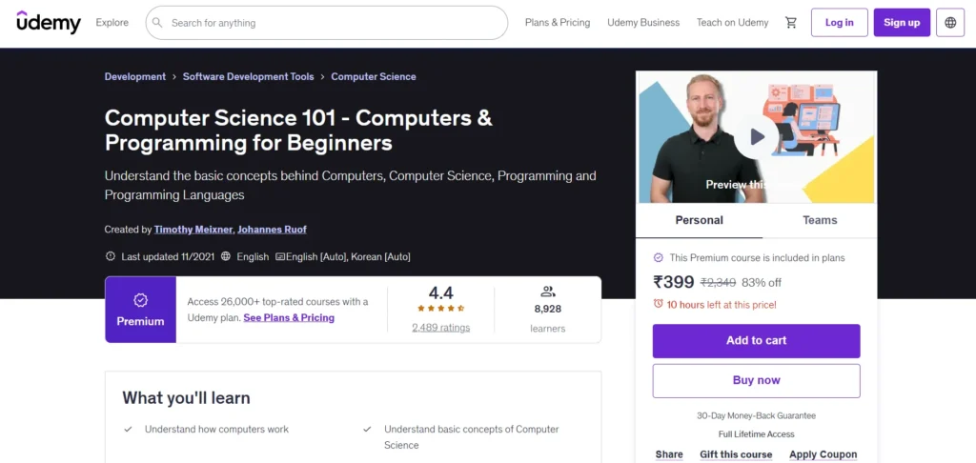Click the Apply Coupon link

(823, 454)
